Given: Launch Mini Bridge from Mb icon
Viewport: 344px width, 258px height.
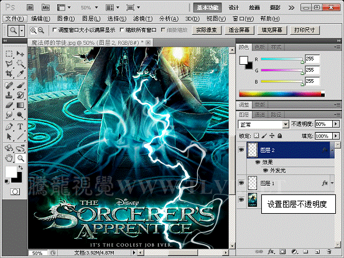Looking at the screenshot, I should point(45,7).
